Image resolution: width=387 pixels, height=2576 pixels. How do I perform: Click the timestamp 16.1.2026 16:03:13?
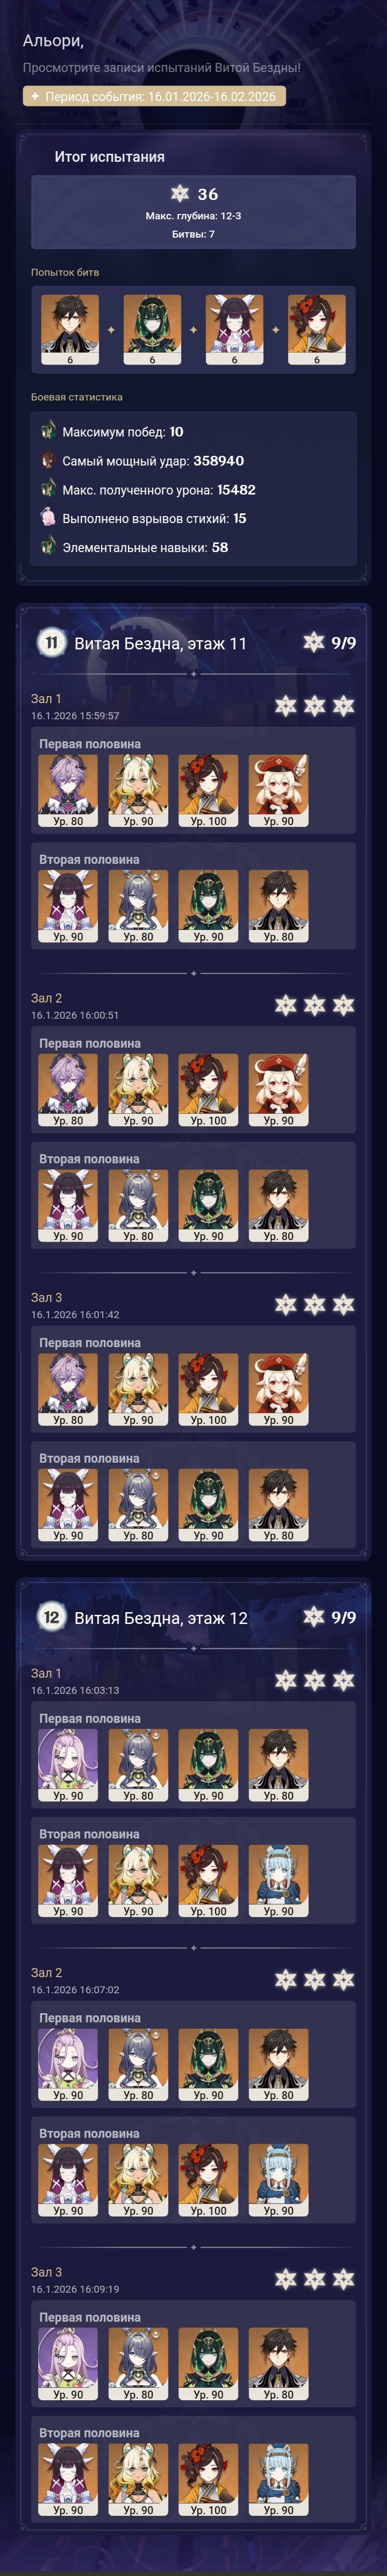(x=75, y=1690)
